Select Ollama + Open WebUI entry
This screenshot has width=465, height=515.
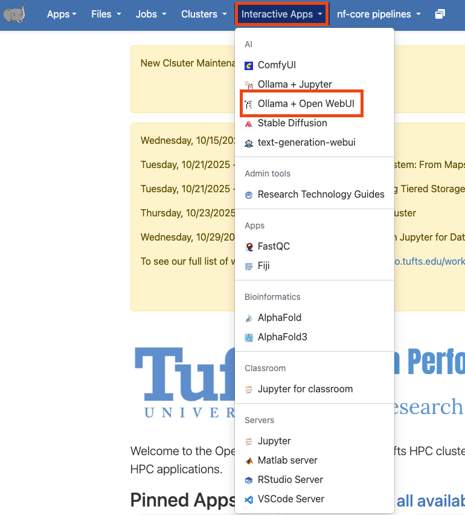tap(315, 104)
